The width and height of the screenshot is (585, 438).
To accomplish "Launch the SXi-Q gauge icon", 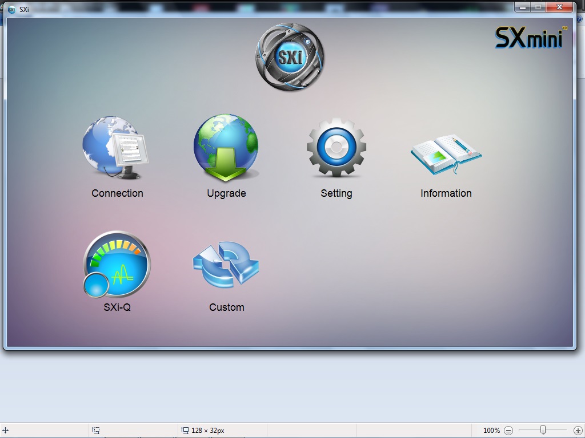I will [x=117, y=265].
